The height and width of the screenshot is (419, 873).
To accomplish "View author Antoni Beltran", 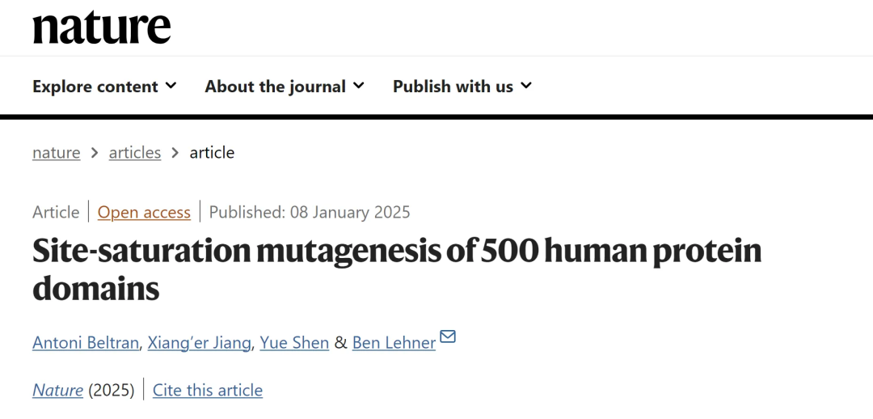I will pyautogui.click(x=86, y=343).
